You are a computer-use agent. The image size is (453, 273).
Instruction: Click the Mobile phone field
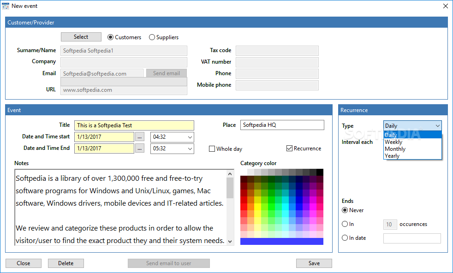coord(277,85)
